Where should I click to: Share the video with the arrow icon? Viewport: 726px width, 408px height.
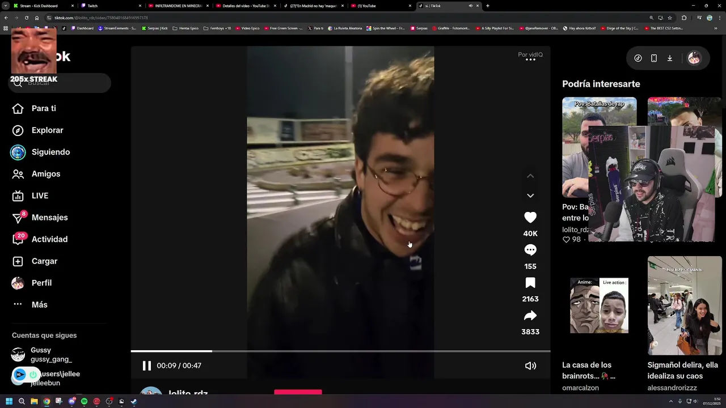pyautogui.click(x=530, y=316)
